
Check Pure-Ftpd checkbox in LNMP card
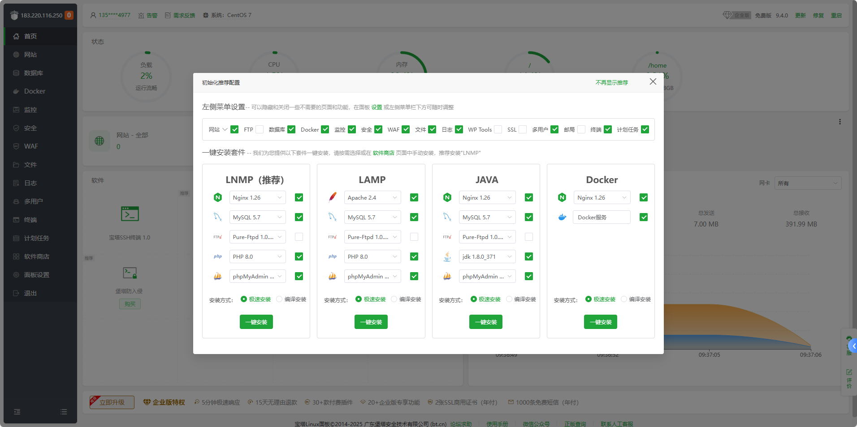pyautogui.click(x=299, y=237)
